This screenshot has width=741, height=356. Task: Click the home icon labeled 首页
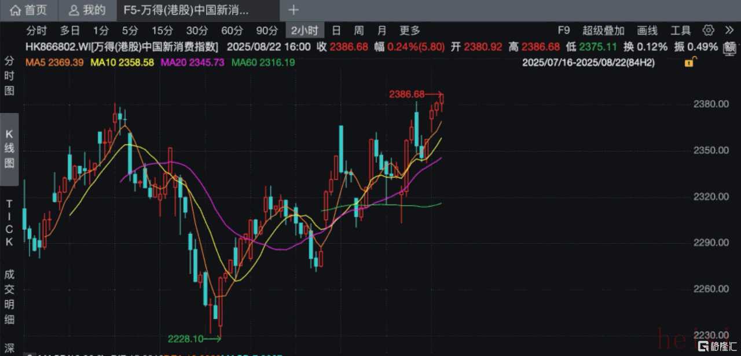tap(29, 10)
